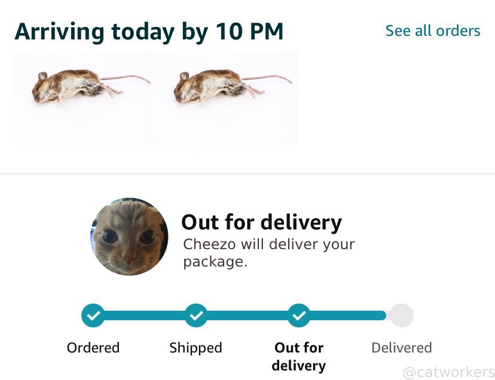Click progress bar between Shipped and Out for delivery
Screen dimensions: 495x380
tap(247, 315)
